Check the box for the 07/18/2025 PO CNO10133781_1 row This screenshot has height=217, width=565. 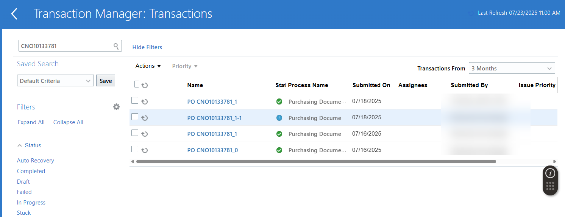tap(135, 100)
